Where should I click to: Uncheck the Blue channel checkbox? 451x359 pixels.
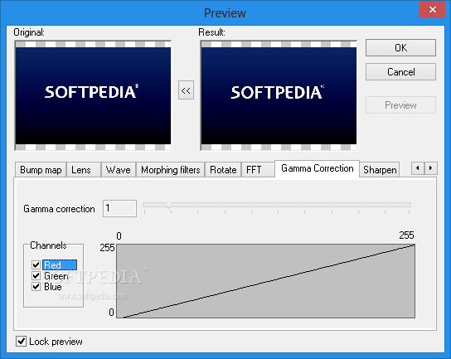tap(36, 287)
